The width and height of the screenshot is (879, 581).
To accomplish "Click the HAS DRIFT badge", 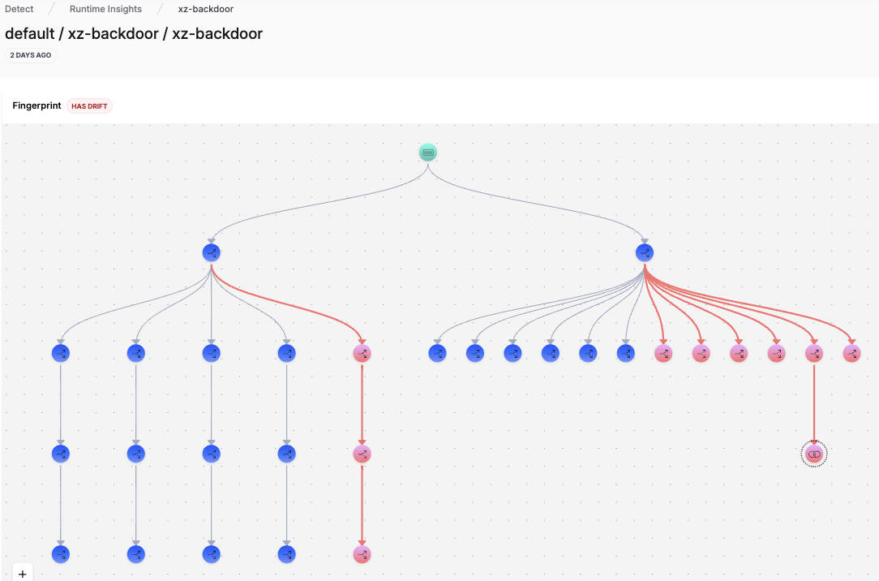I will (x=89, y=105).
